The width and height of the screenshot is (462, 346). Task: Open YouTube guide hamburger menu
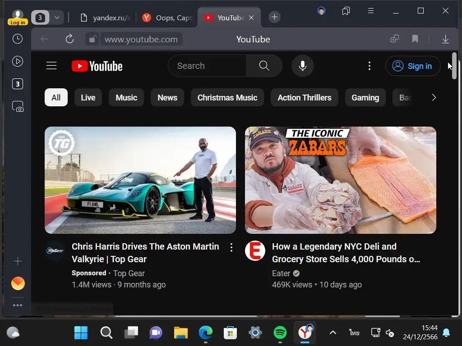click(51, 66)
